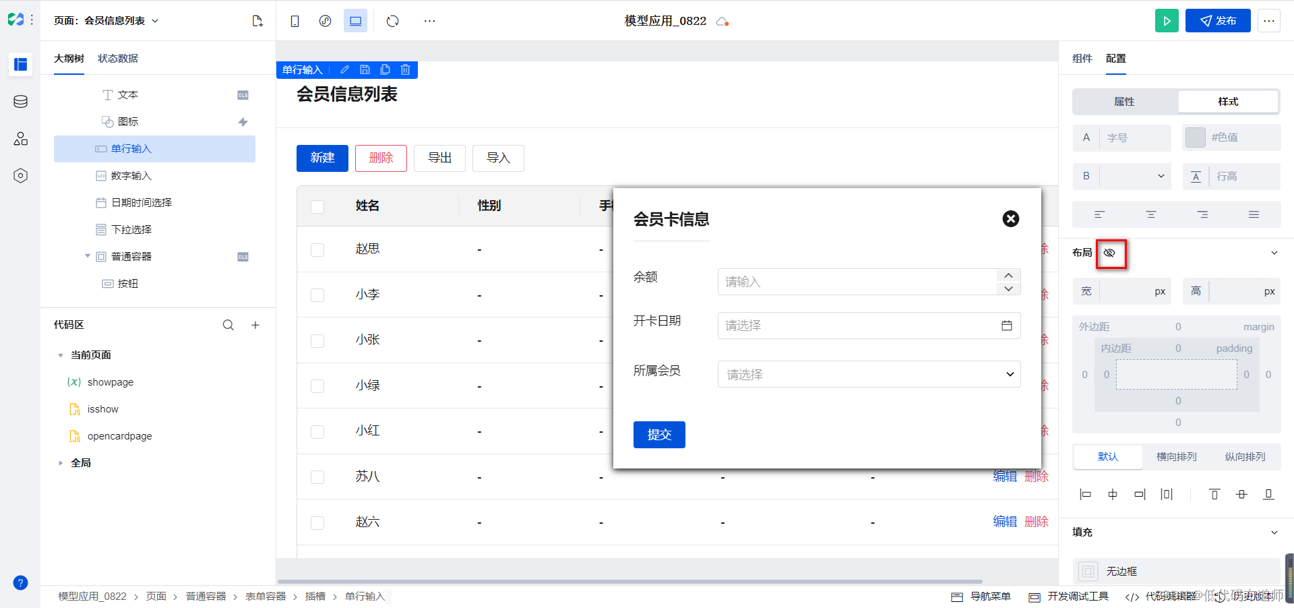Collapse the 布局 section chevron
This screenshot has width=1294, height=608.
pos(1274,253)
